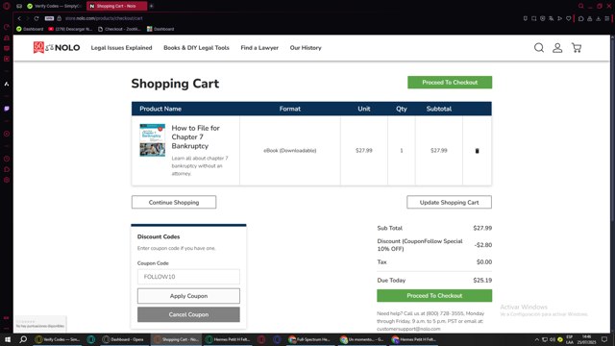Open the customersupport@nolo.com email link

[408, 329]
